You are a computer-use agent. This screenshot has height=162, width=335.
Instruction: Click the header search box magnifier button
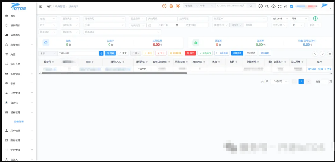(251, 6)
